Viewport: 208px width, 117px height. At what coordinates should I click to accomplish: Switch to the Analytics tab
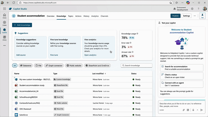[95, 16]
